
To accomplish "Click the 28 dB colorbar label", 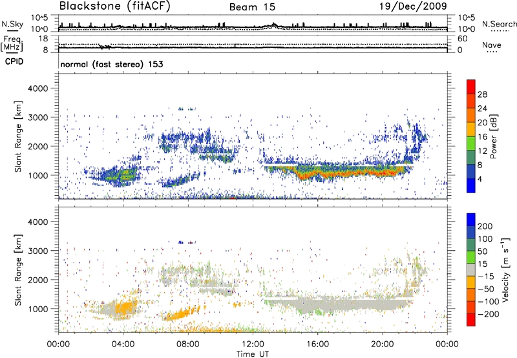I will point(482,94).
